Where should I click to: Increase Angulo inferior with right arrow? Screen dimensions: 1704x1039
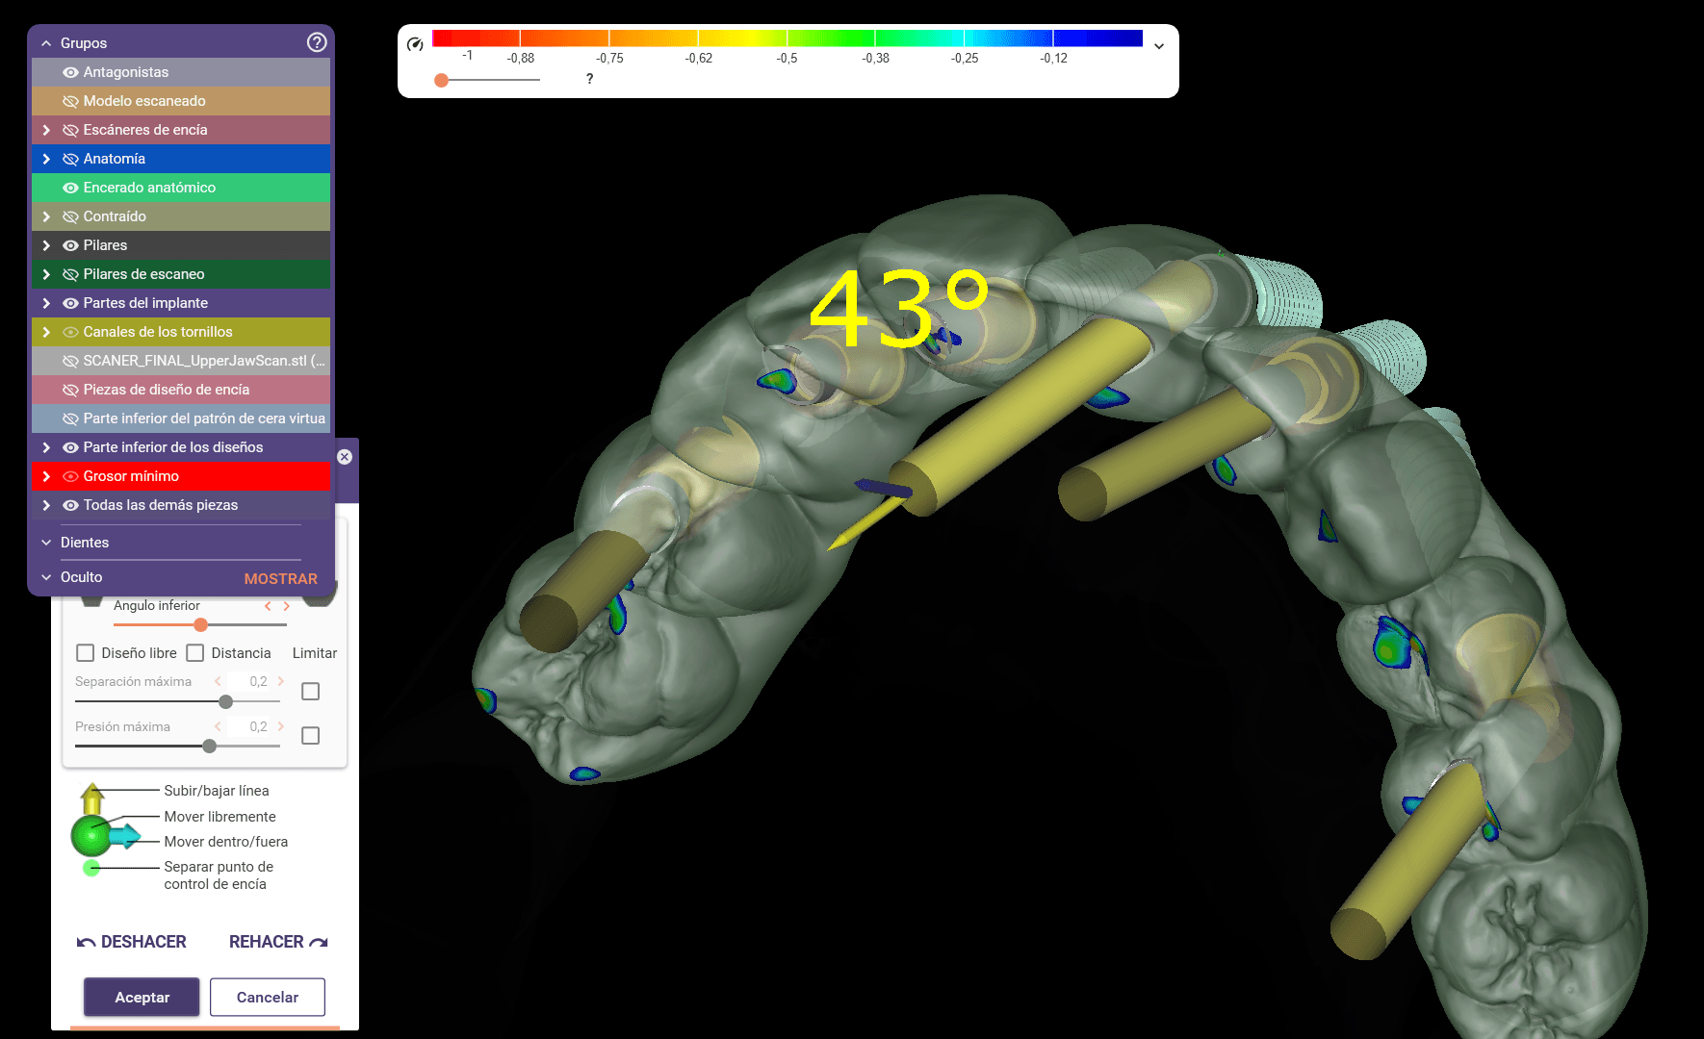click(x=286, y=606)
